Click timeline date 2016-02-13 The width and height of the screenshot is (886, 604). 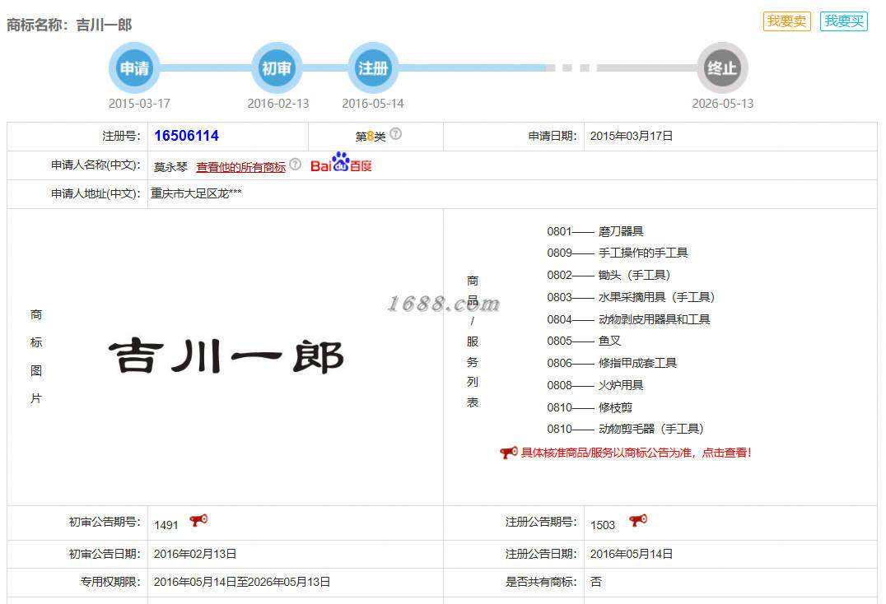point(278,104)
